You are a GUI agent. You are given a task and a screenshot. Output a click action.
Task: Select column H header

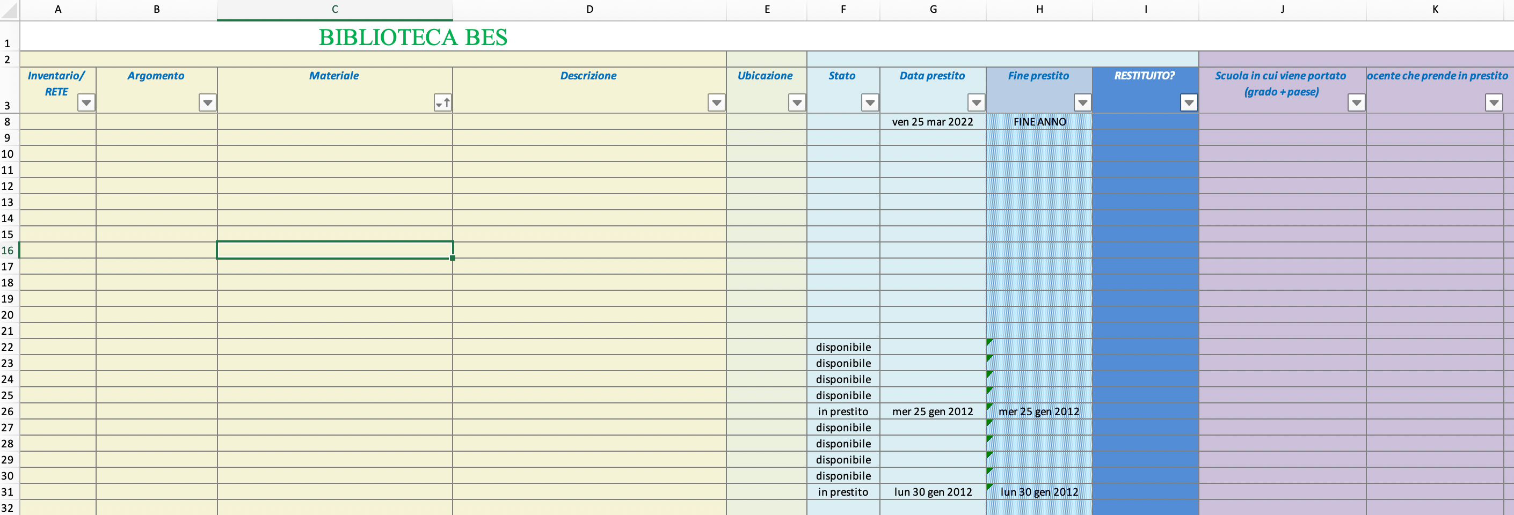tap(1040, 10)
